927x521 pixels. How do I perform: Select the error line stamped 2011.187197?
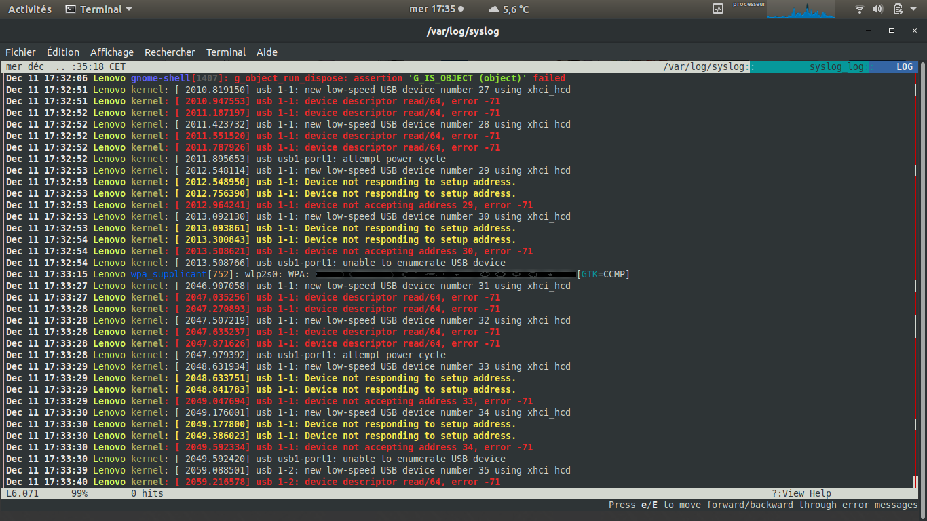[253, 113]
